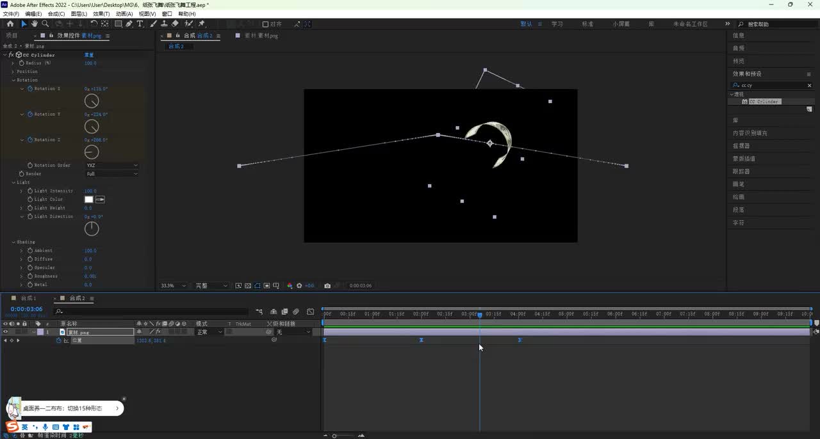Select the Hand tool
The width and height of the screenshot is (820, 439).
point(34,24)
